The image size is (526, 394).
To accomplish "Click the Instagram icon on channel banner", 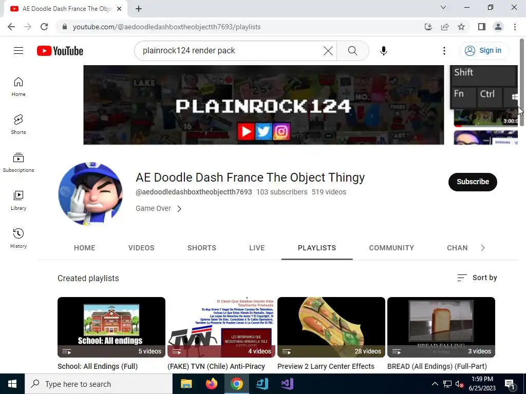I will [281, 132].
